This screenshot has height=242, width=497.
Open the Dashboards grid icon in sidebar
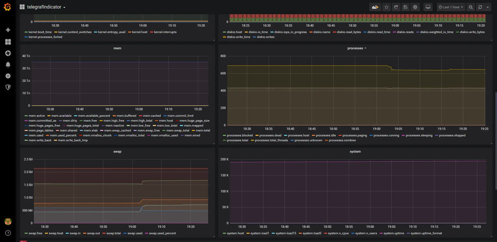[8, 42]
